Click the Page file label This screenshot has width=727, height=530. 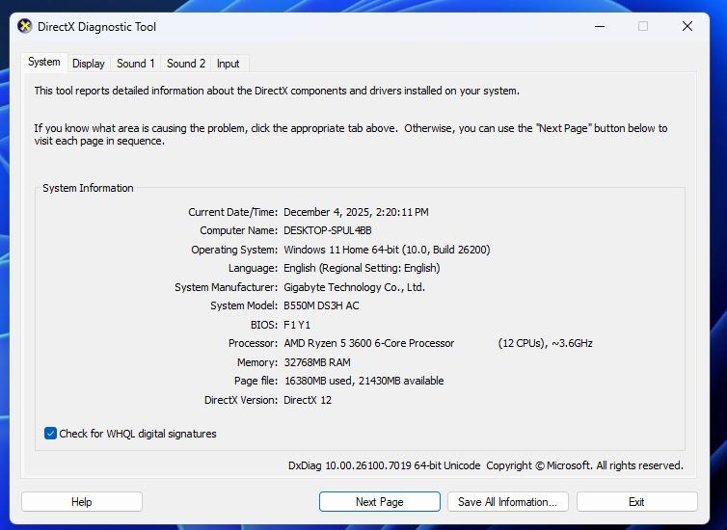tap(256, 381)
